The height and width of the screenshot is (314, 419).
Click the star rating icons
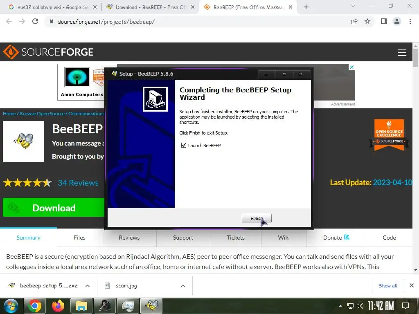(27, 183)
